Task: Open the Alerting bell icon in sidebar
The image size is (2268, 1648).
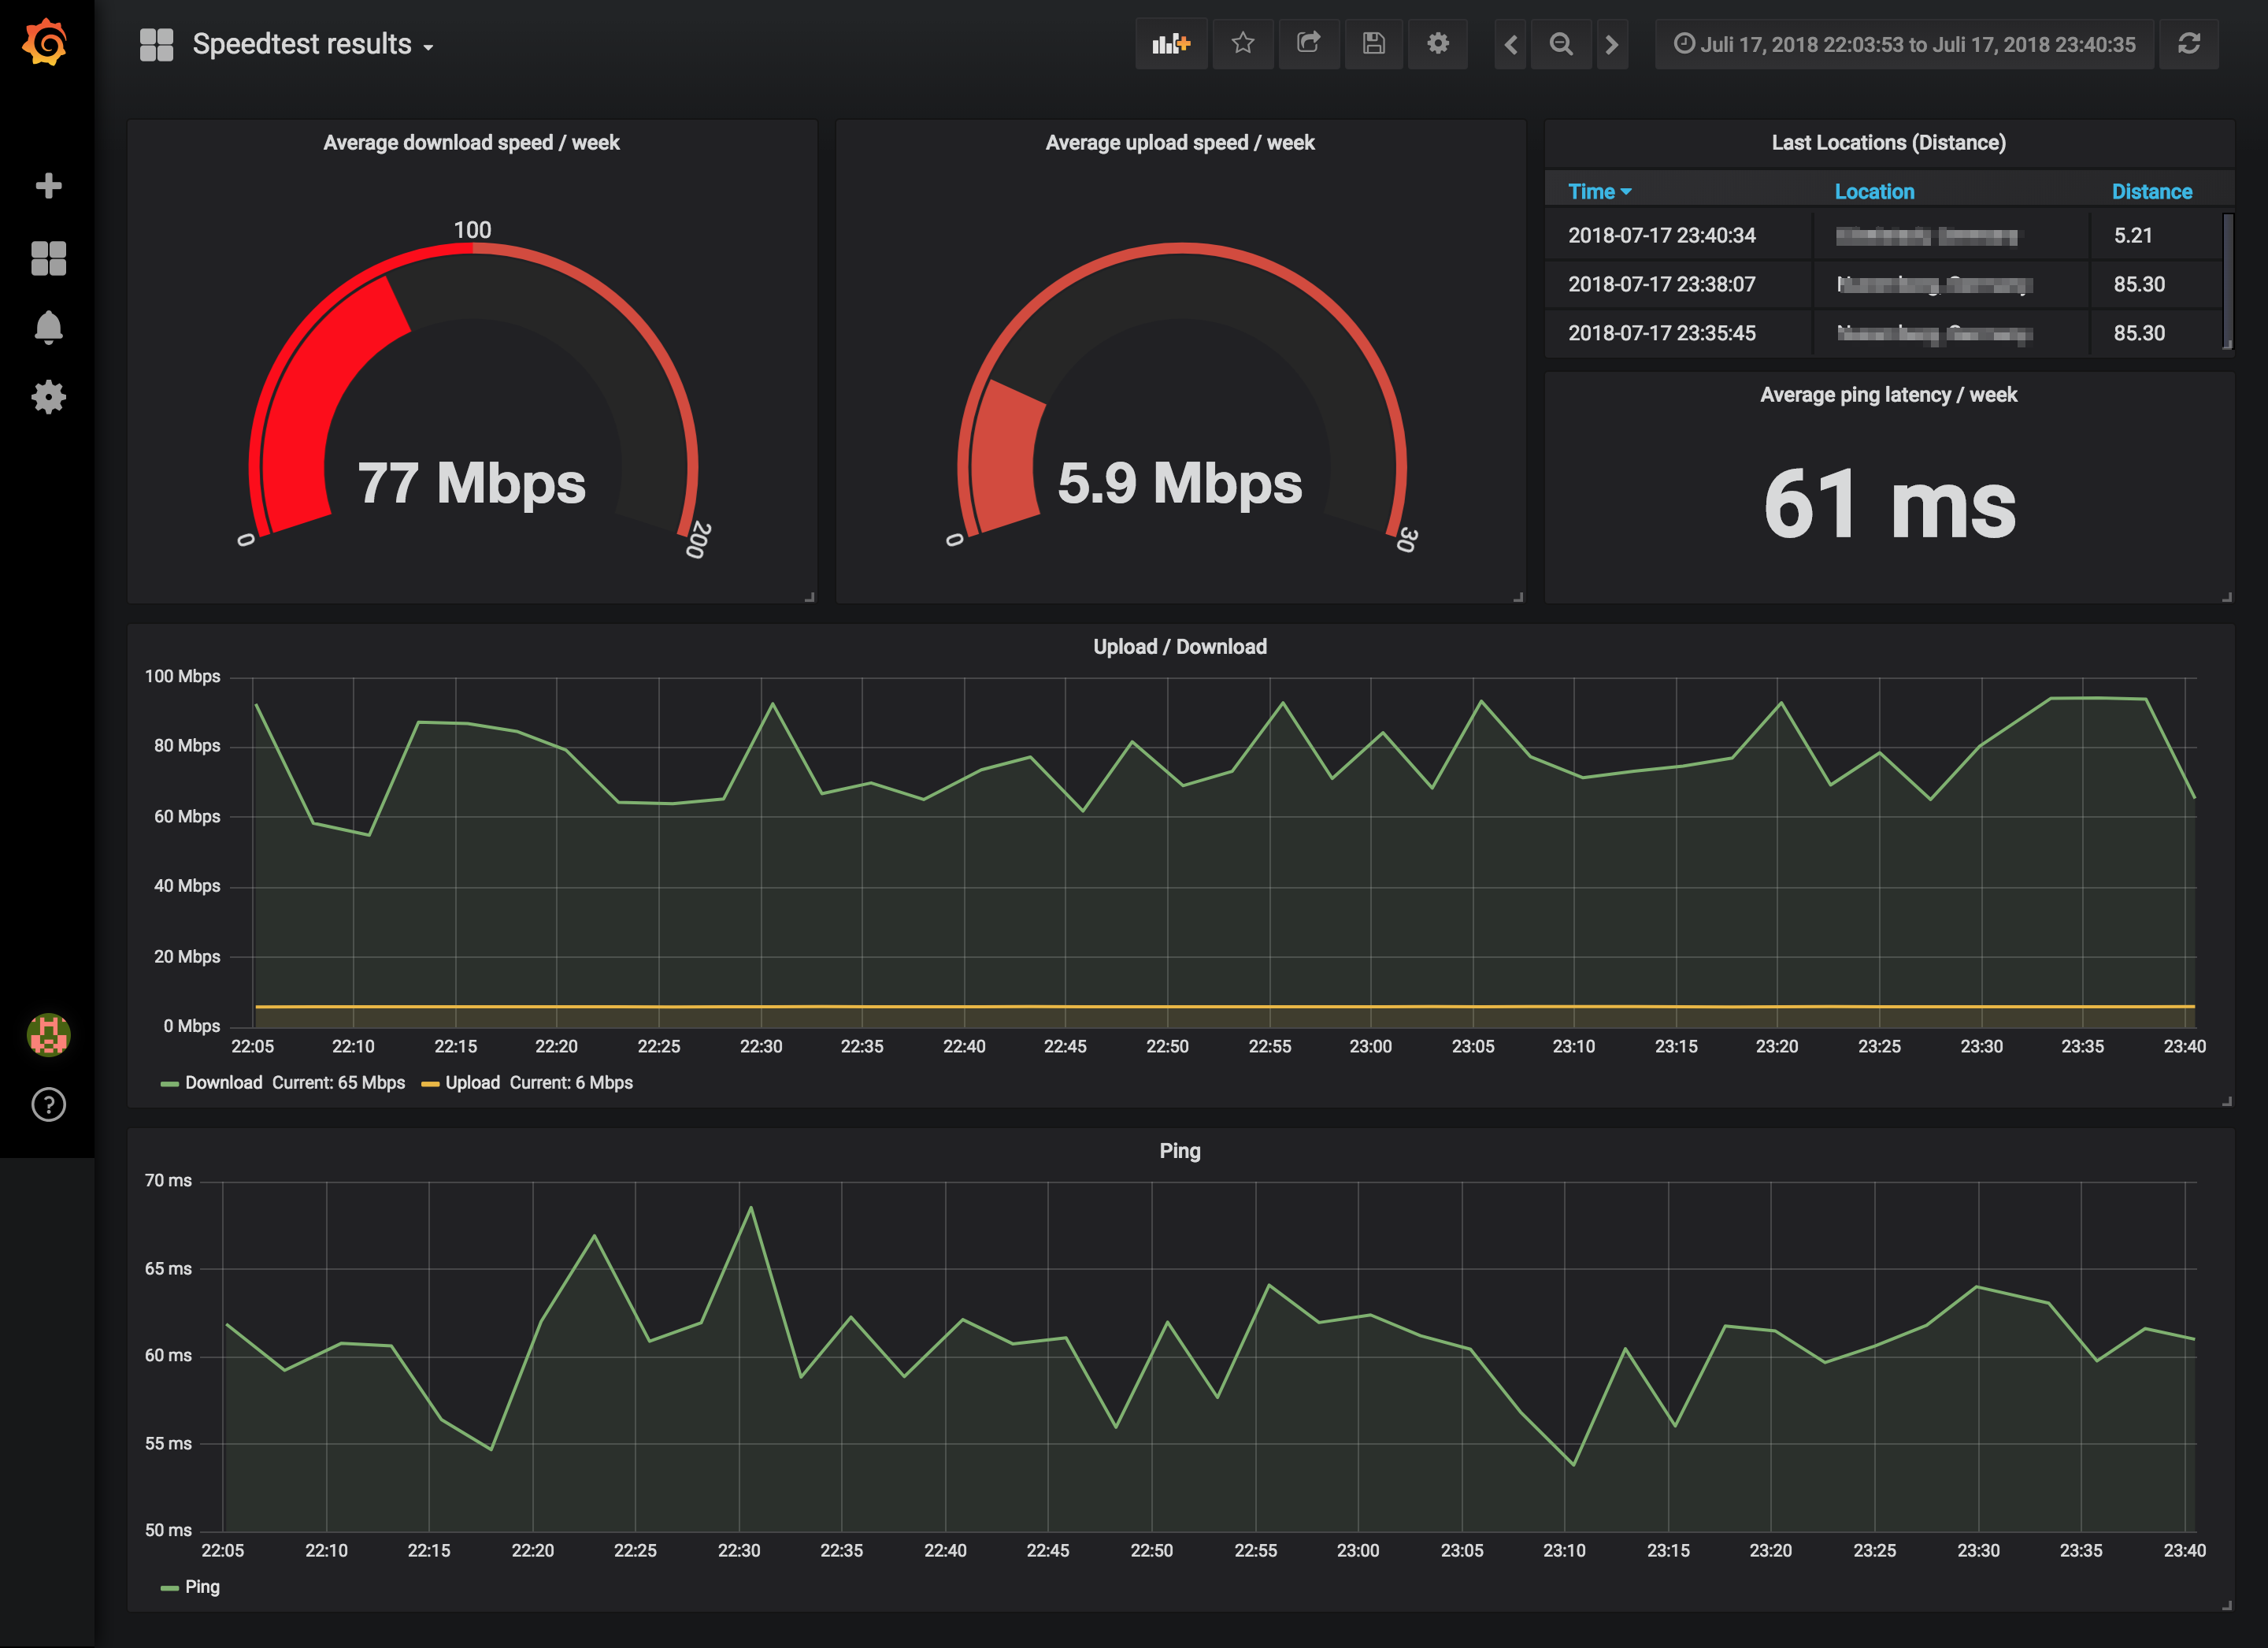Action: pyautogui.click(x=48, y=328)
